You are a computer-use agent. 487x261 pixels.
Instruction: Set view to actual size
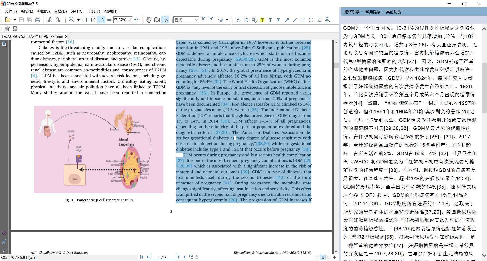(85, 20)
